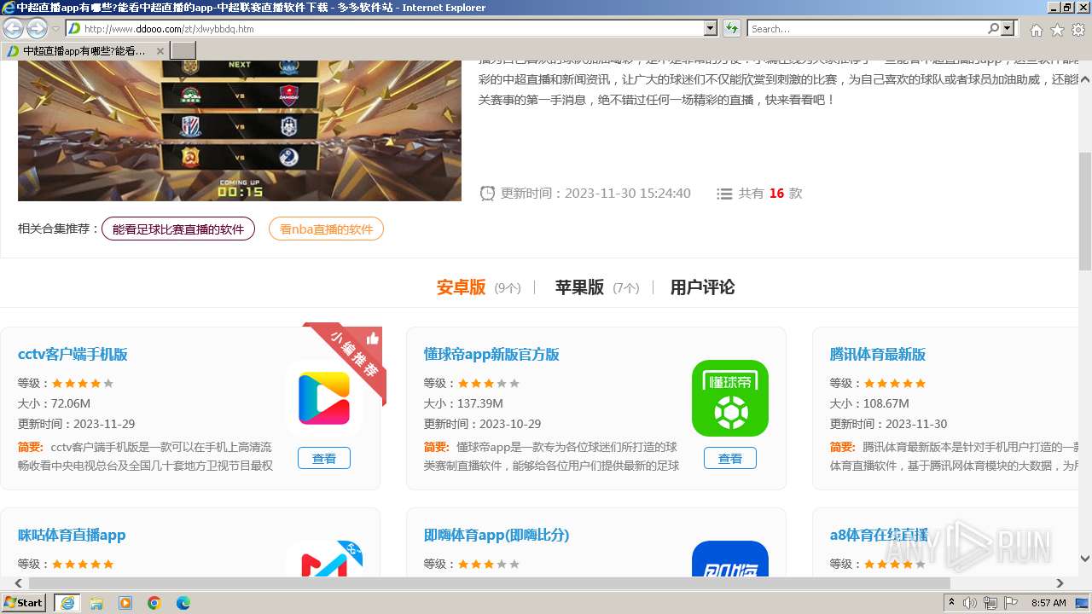Click the scroll down arrow on vertical scrollbar
Viewport: 1092px width, 614px height.
pyautogui.click(x=1084, y=559)
